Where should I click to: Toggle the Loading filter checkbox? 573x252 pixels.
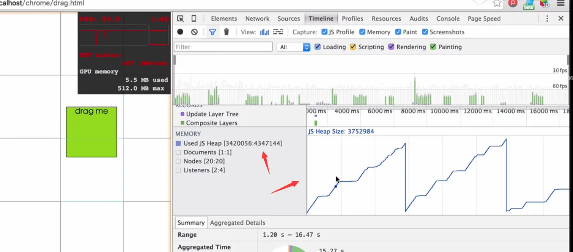[318, 47]
